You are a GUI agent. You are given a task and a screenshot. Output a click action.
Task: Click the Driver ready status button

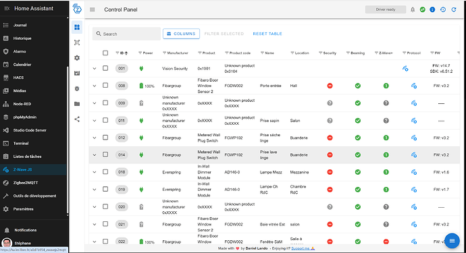(x=386, y=9)
